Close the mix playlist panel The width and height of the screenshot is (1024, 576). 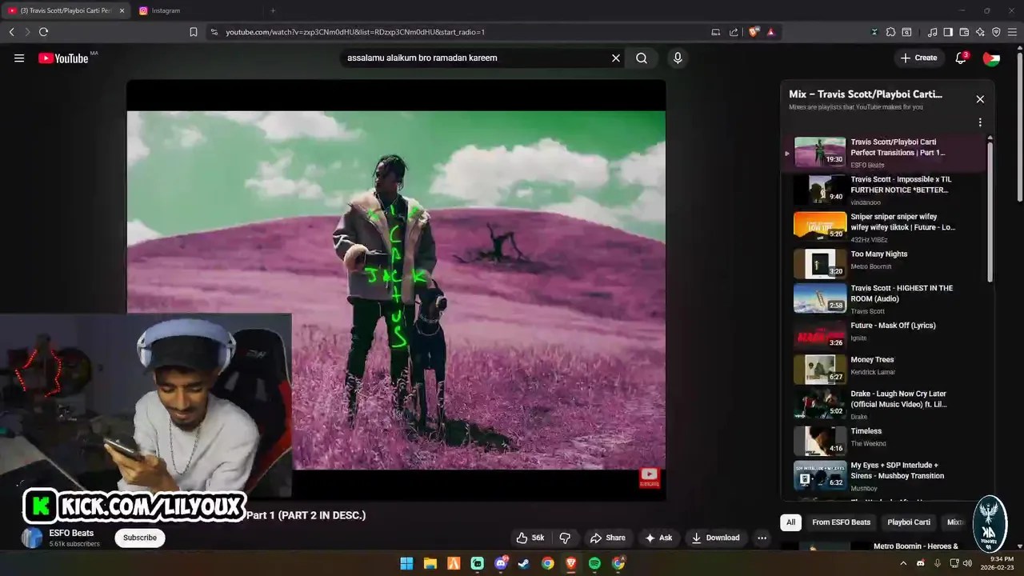click(x=980, y=99)
